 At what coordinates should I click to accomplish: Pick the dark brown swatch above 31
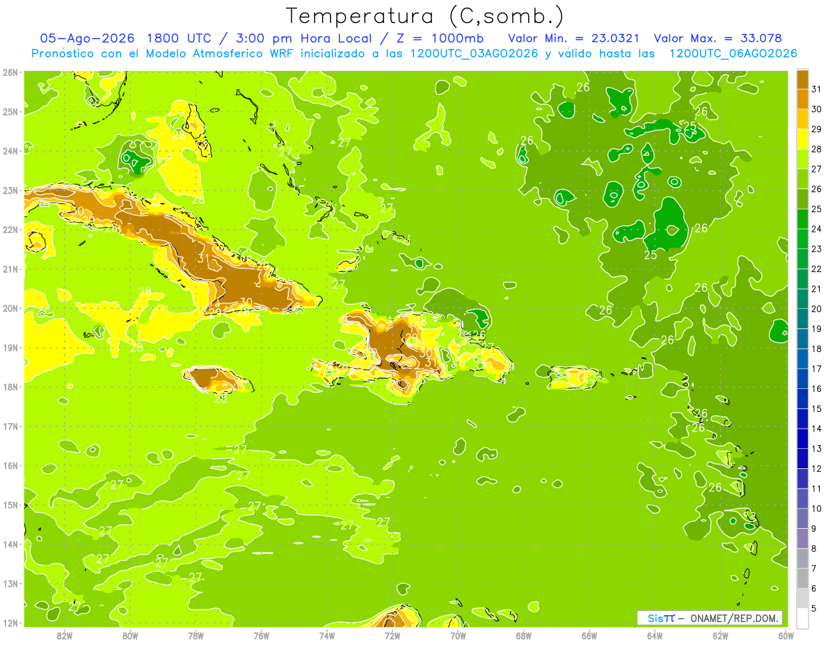tap(802, 79)
